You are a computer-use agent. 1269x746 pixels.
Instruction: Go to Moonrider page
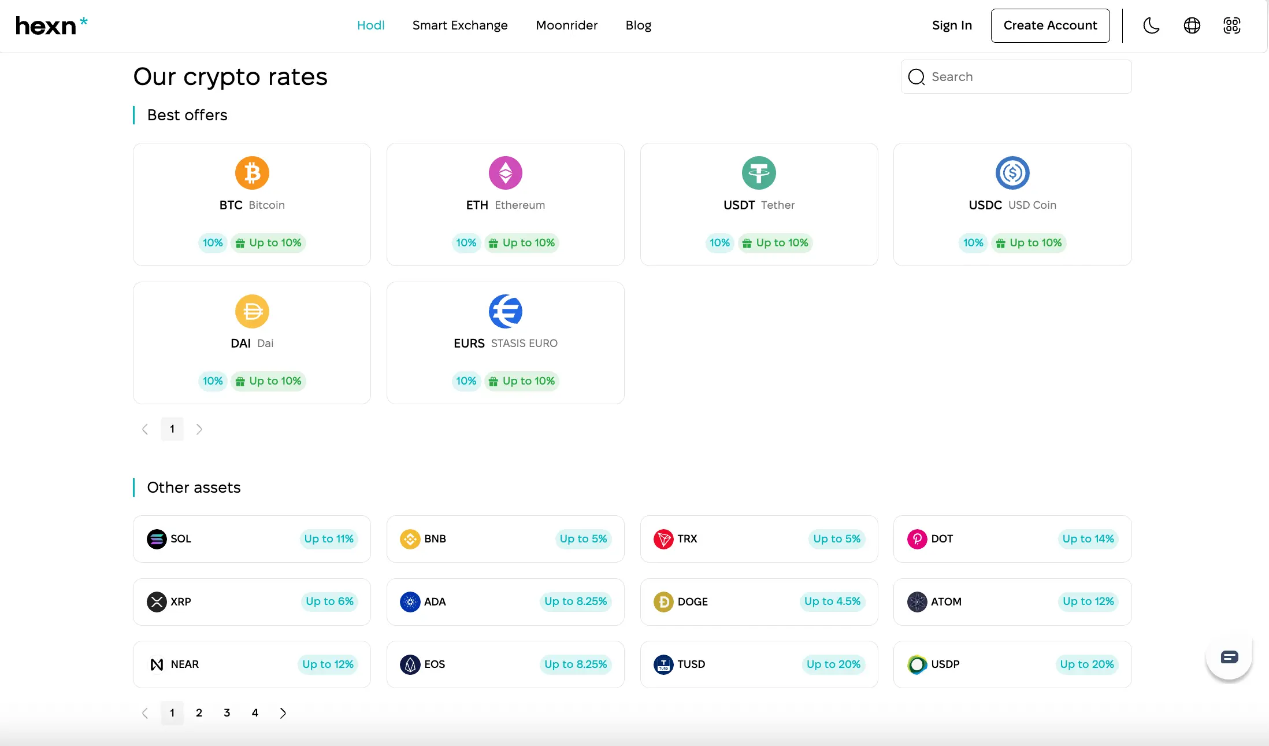(x=566, y=25)
